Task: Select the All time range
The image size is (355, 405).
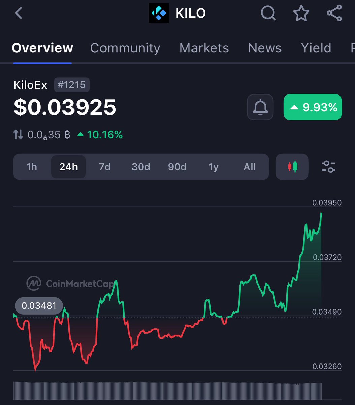Action: pyautogui.click(x=250, y=167)
